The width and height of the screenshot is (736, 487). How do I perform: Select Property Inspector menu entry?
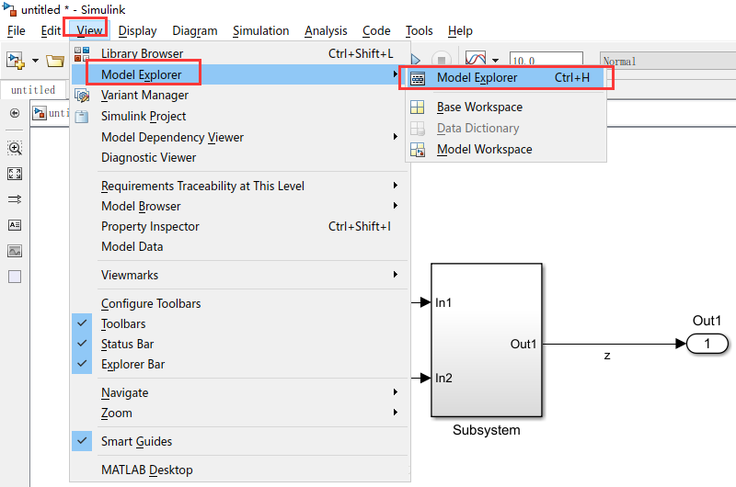click(x=239, y=226)
